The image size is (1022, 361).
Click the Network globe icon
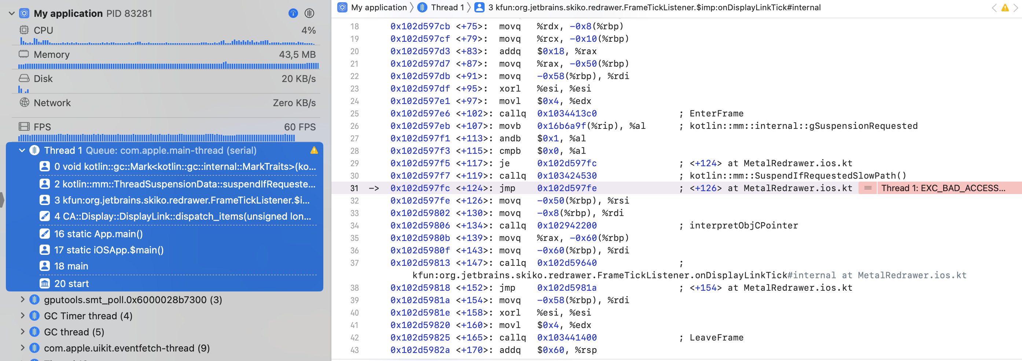[24, 102]
